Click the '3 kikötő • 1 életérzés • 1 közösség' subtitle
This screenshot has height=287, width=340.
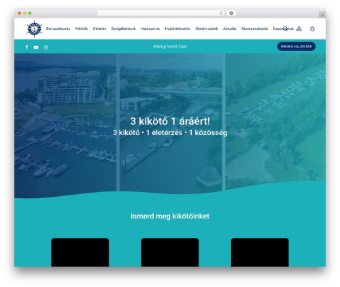coord(170,132)
